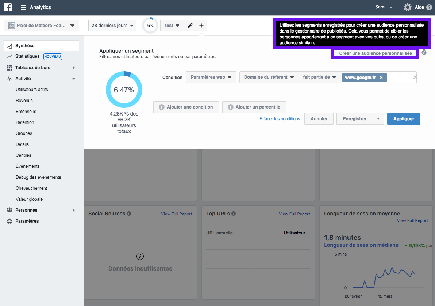
Task: Open the Paramètres web dropdown
Action: pos(211,77)
